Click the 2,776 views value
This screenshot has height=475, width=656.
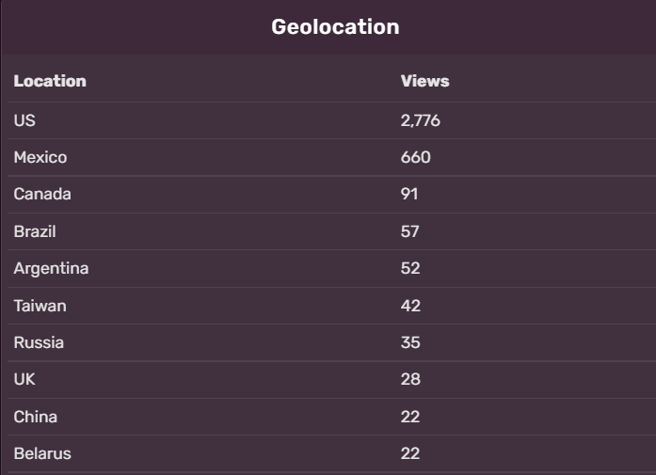click(420, 120)
